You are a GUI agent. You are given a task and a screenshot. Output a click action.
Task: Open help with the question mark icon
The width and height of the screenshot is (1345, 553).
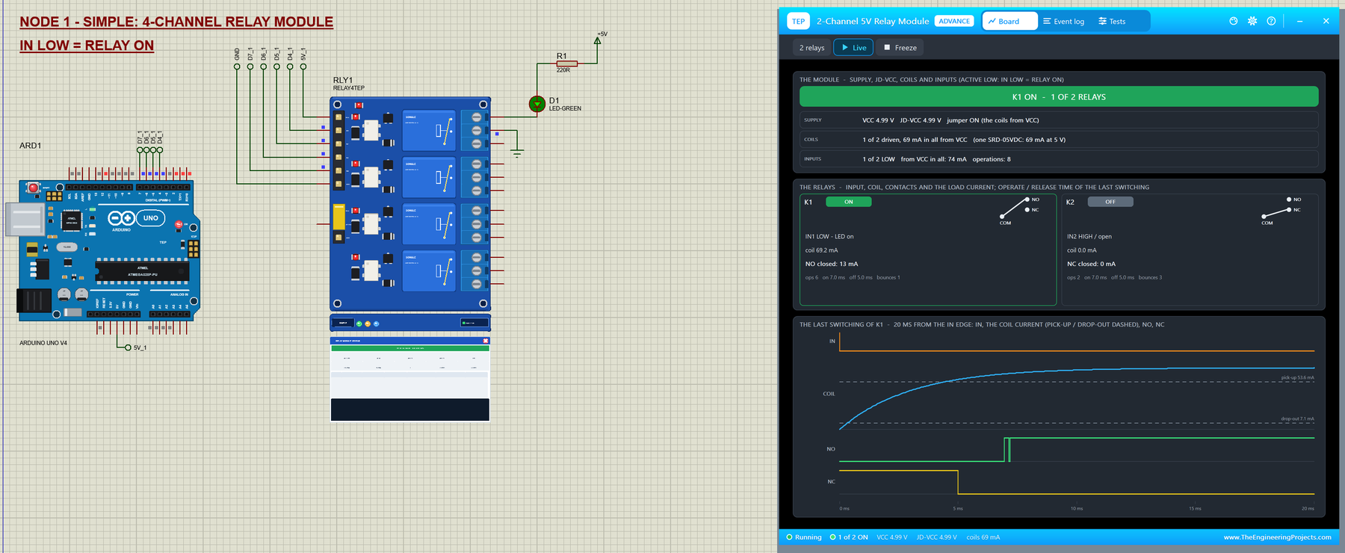point(1271,21)
